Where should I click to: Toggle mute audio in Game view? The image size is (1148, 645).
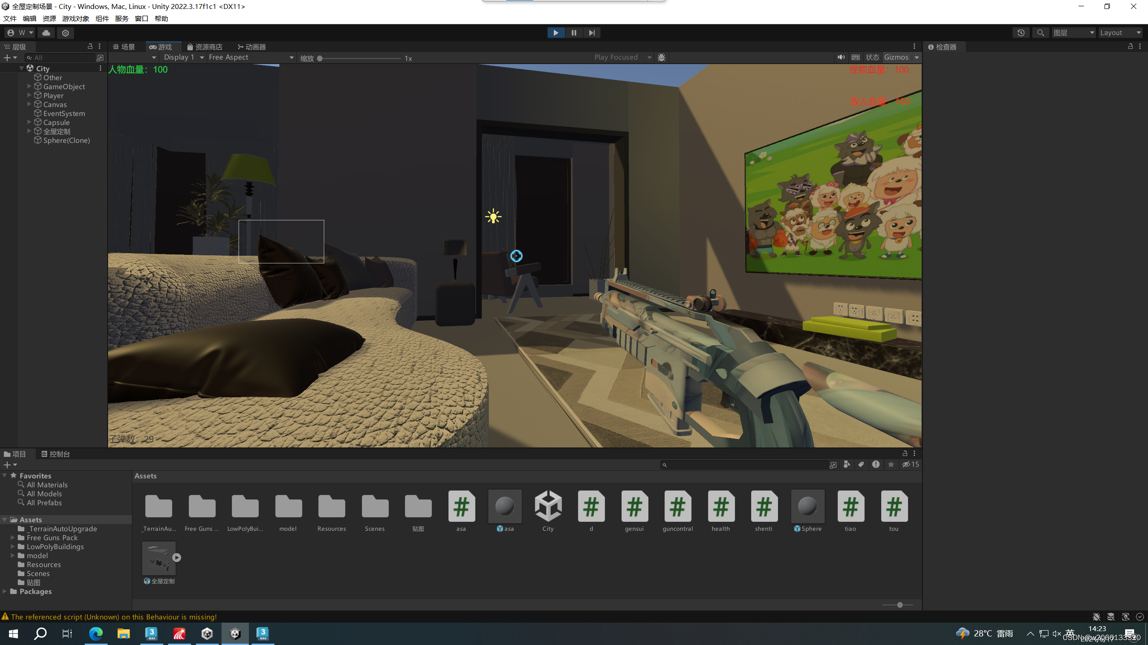point(841,57)
